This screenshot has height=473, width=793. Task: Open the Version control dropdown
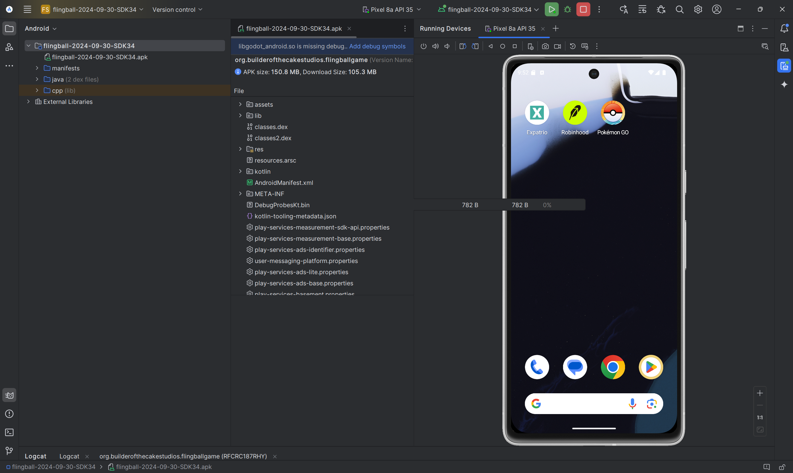click(x=177, y=10)
